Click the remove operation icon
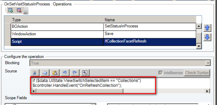 19,10
